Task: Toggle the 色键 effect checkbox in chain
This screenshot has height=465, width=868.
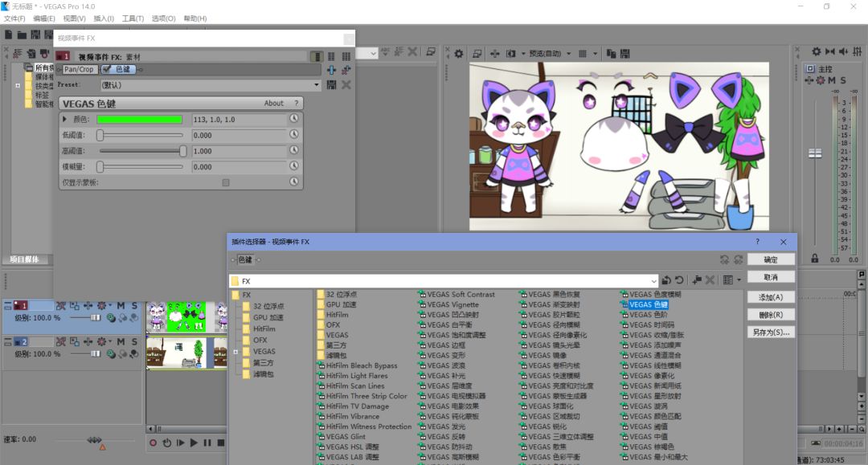Action: 107,69
